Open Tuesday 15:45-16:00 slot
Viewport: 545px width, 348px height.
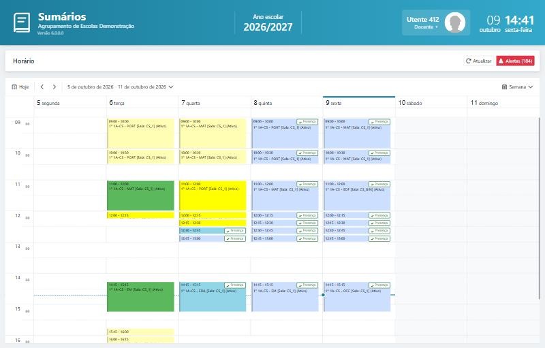[x=141, y=332]
